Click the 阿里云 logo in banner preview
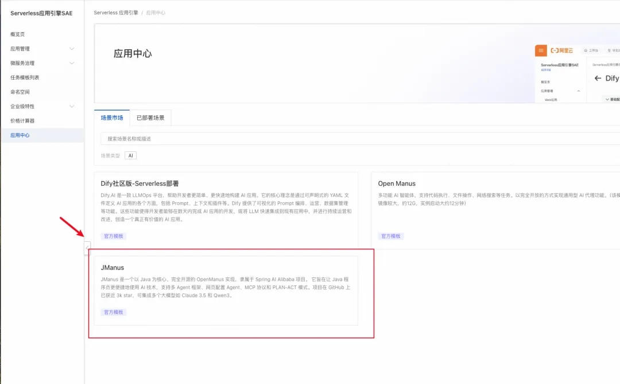The image size is (620, 384). click(562, 50)
